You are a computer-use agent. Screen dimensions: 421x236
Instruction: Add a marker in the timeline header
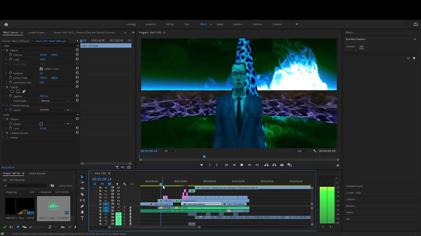coord(117,184)
